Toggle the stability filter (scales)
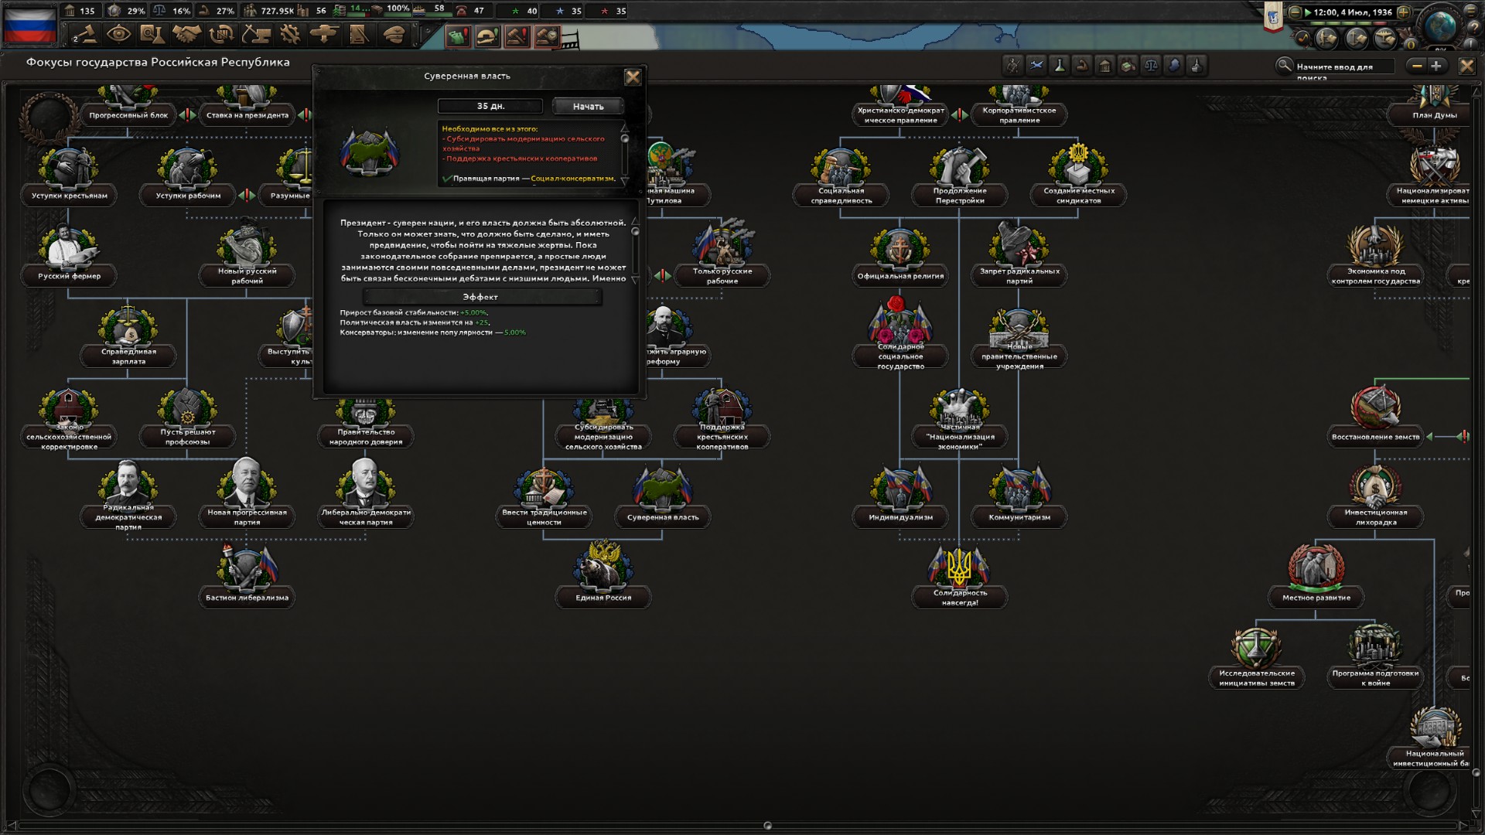The image size is (1485, 835). coord(1151,66)
